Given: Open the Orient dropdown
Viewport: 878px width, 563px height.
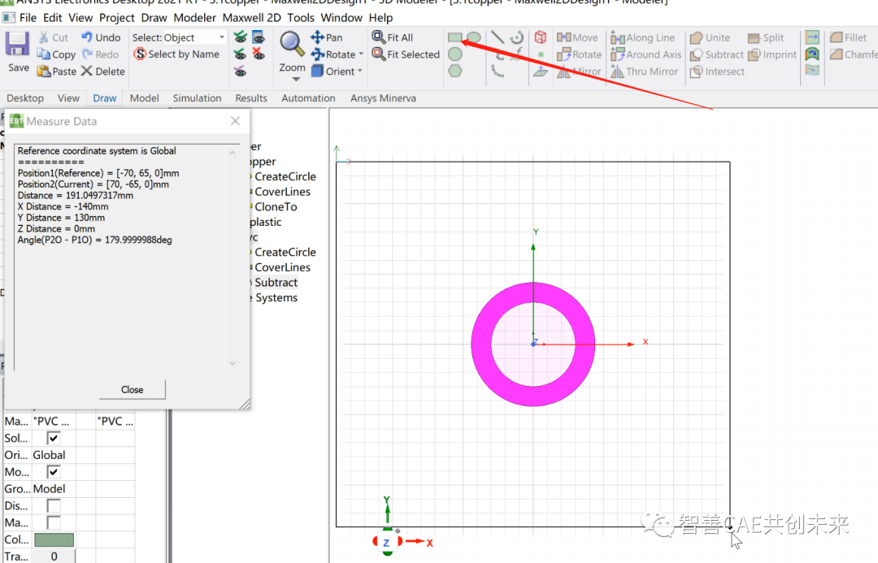Looking at the screenshot, I should [x=360, y=71].
